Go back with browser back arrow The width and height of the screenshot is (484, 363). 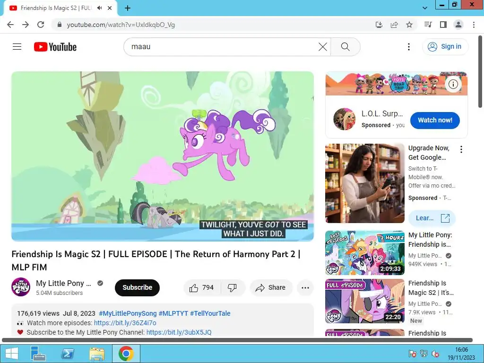10,25
